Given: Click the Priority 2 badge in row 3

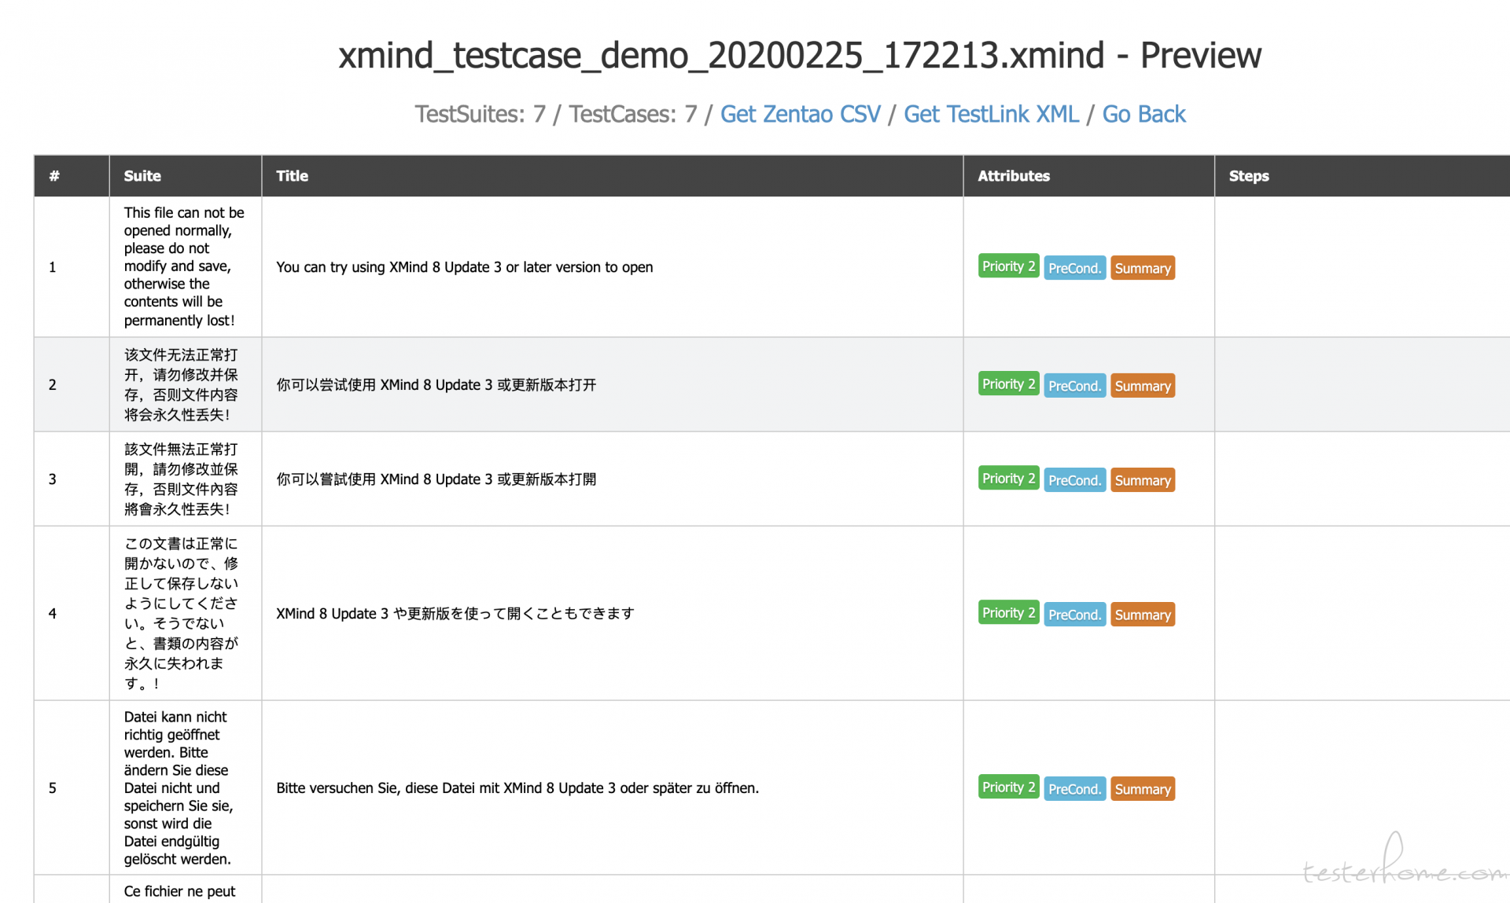Looking at the screenshot, I should [x=1008, y=479].
